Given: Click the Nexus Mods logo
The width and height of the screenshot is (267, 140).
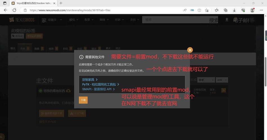Looking at the screenshot, I should tap(22, 20).
